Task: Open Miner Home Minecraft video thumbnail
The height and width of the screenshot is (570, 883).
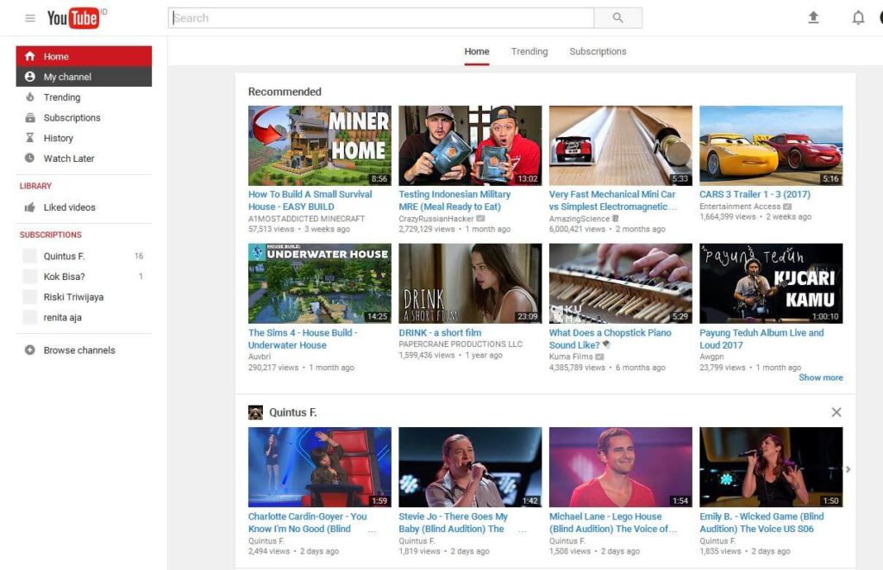Action: 319,146
